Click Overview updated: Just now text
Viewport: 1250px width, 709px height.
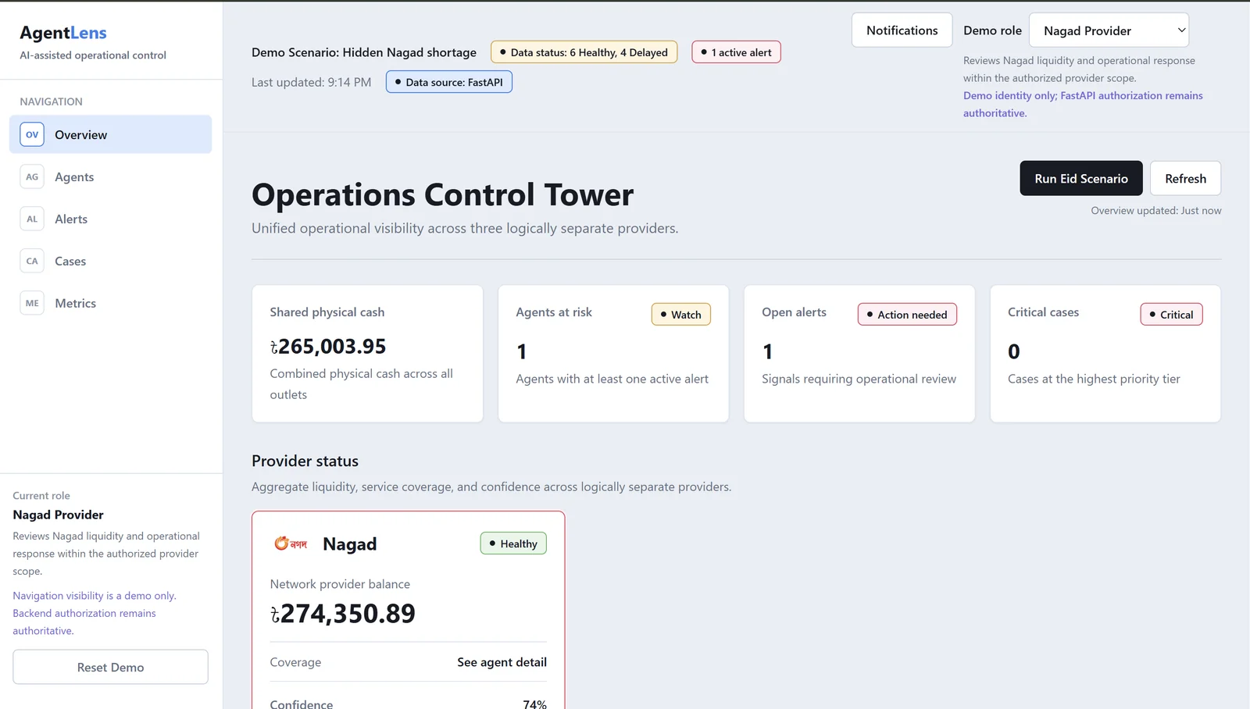pos(1156,211)
